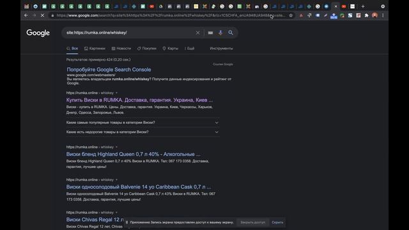The width and height of the screenshot is (409, 230).
Task: Click 'Результатов: примерно 424' stats text
Action: pos(98,59)
